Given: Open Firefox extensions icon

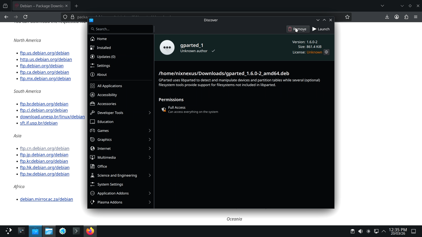Looking at the screenshot, I should [406, 17].
